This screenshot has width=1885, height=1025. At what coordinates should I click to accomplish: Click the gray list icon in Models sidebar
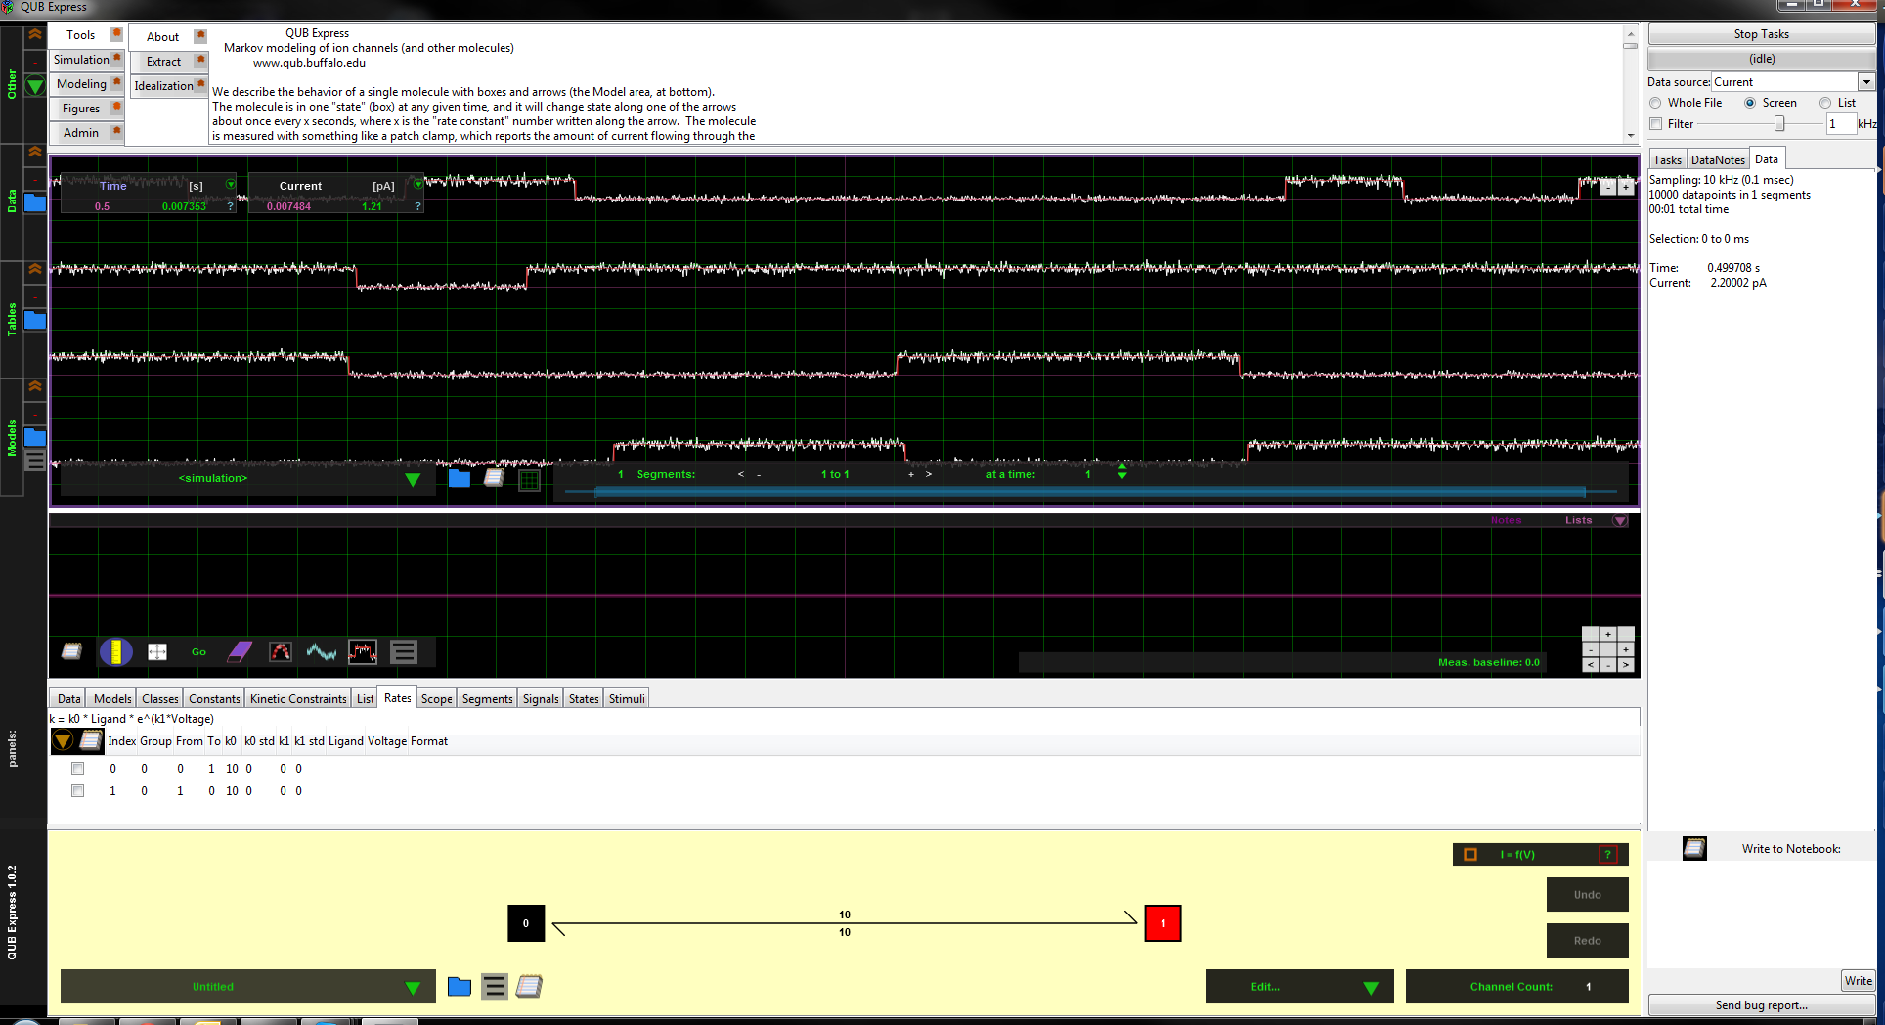[35, 461]
